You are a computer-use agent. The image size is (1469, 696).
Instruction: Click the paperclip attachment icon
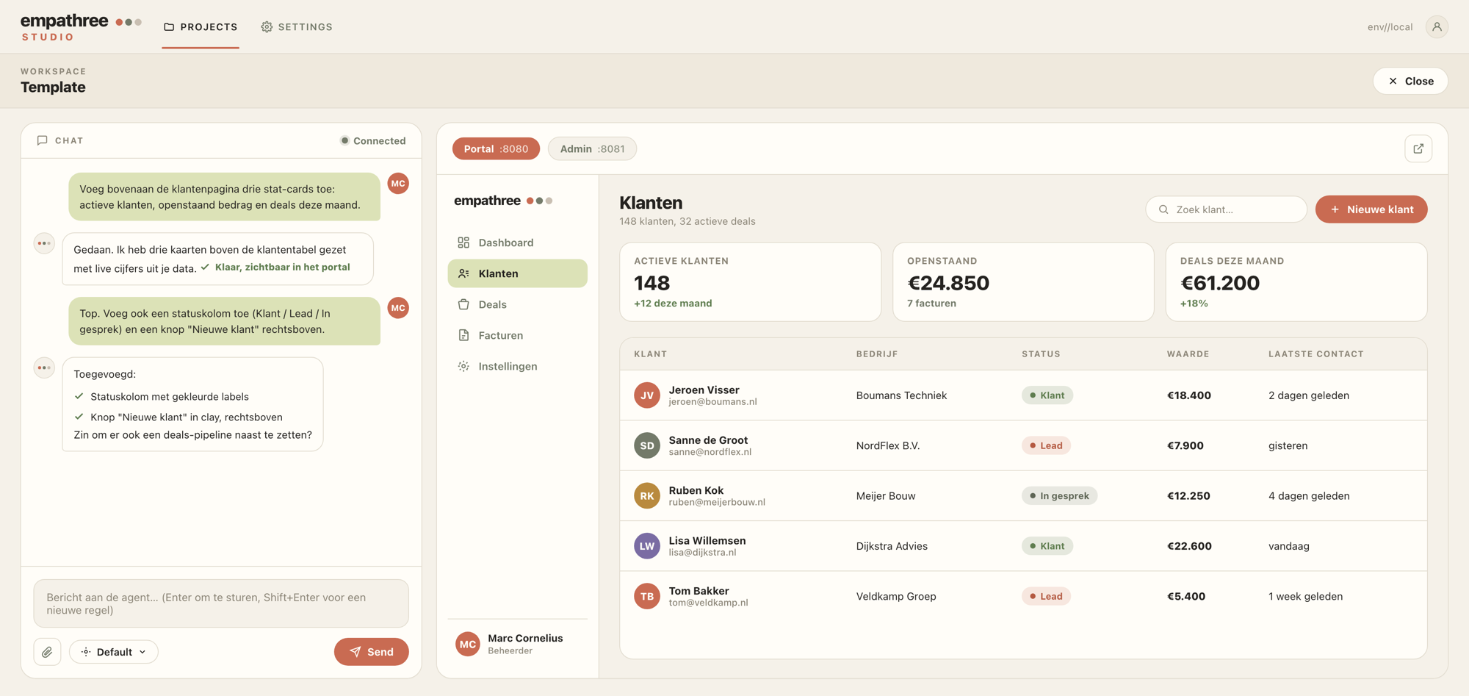47,652
